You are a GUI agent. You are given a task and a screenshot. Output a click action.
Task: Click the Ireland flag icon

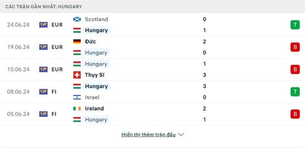[77, 109]
